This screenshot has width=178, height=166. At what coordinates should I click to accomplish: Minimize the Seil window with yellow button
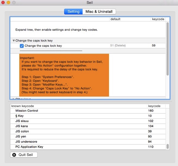pyautogui.click(x=8, y=2)
